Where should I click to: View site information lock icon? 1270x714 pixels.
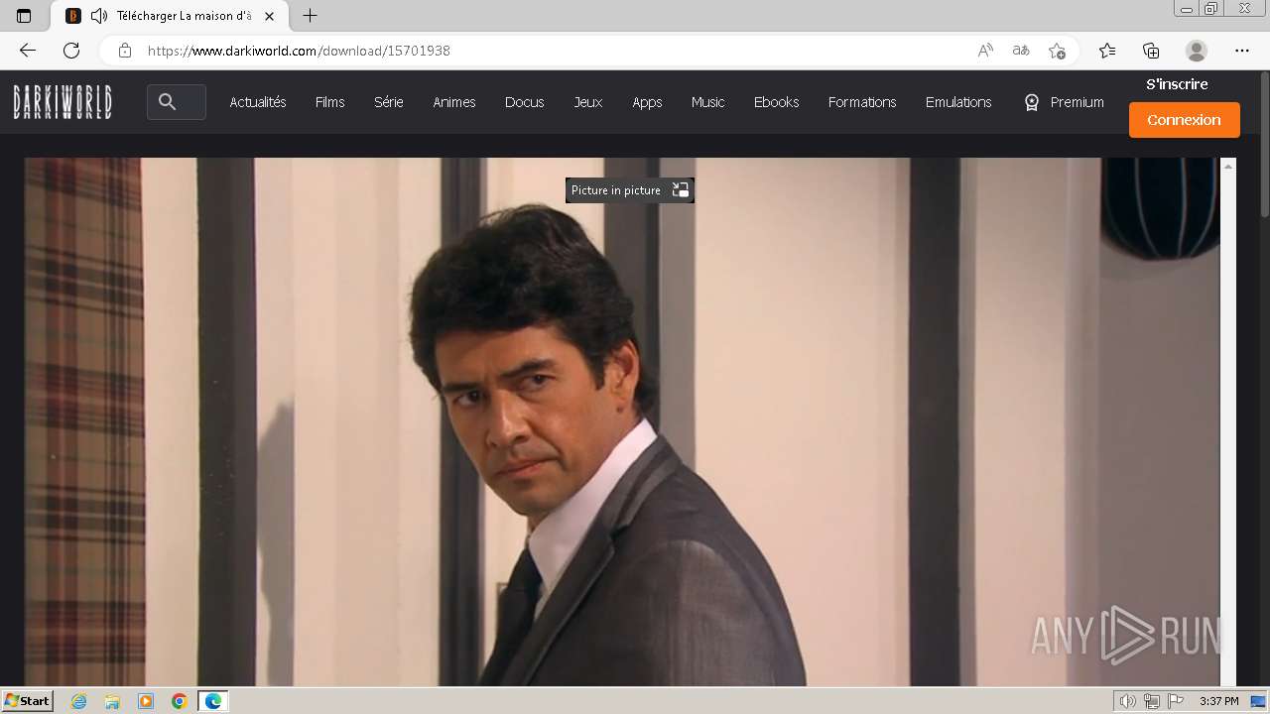click(x=124, y=51)
